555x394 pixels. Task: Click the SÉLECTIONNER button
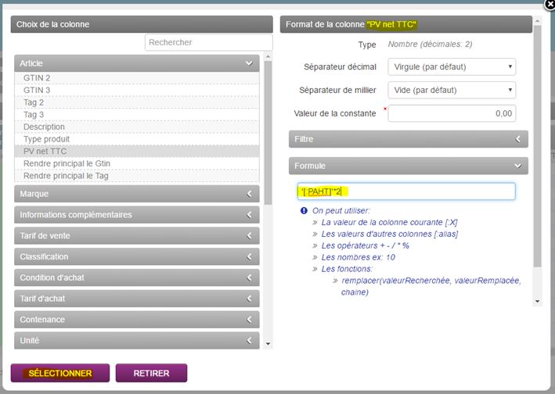[59, 373]
